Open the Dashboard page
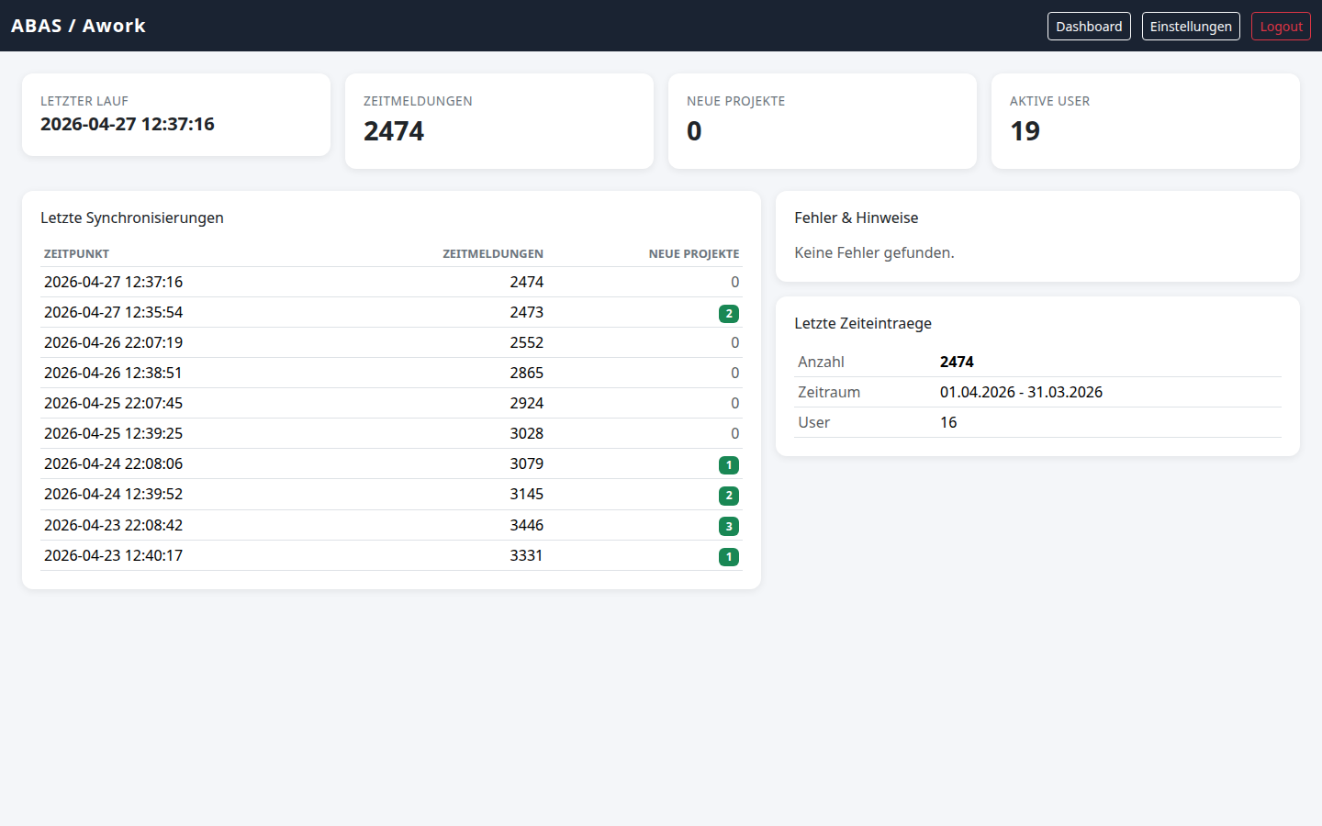This screenshot has height=826, width=1322. pos(1089,27)
